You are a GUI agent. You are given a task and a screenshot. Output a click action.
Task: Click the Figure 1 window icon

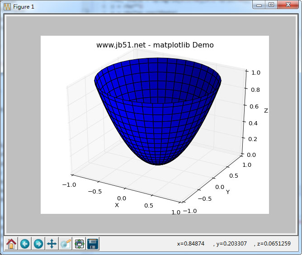[x=7, y=7]
